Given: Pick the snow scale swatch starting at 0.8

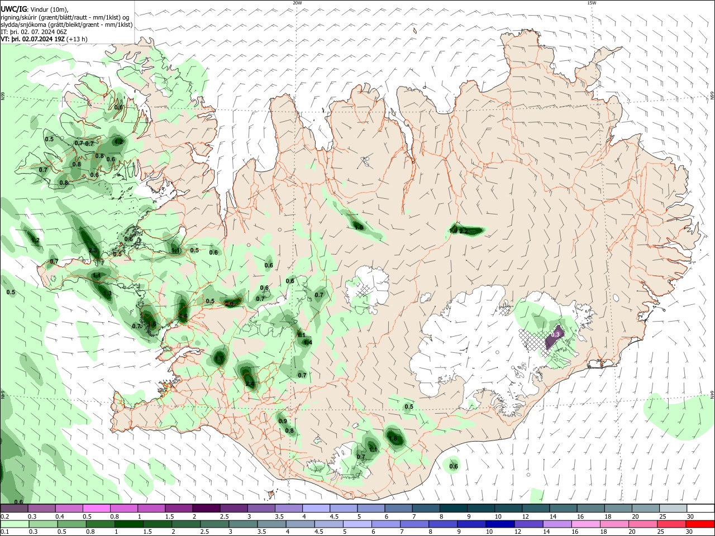Looking at the screenshot, I should pos(123,508).
